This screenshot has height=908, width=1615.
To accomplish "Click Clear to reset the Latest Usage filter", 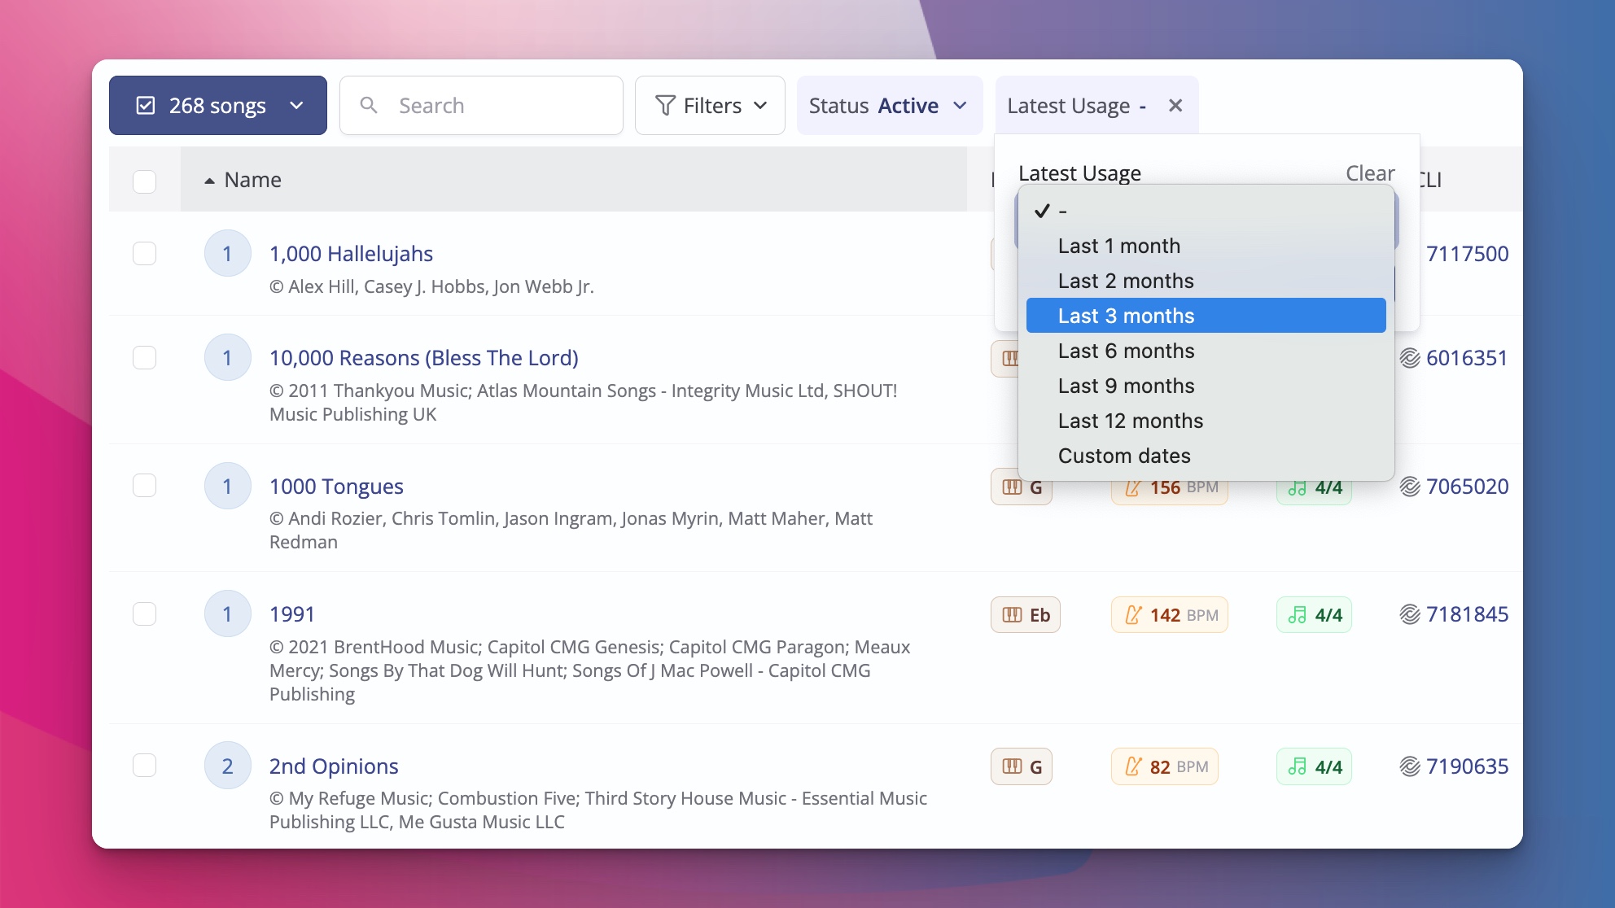I will (1370, 172).
